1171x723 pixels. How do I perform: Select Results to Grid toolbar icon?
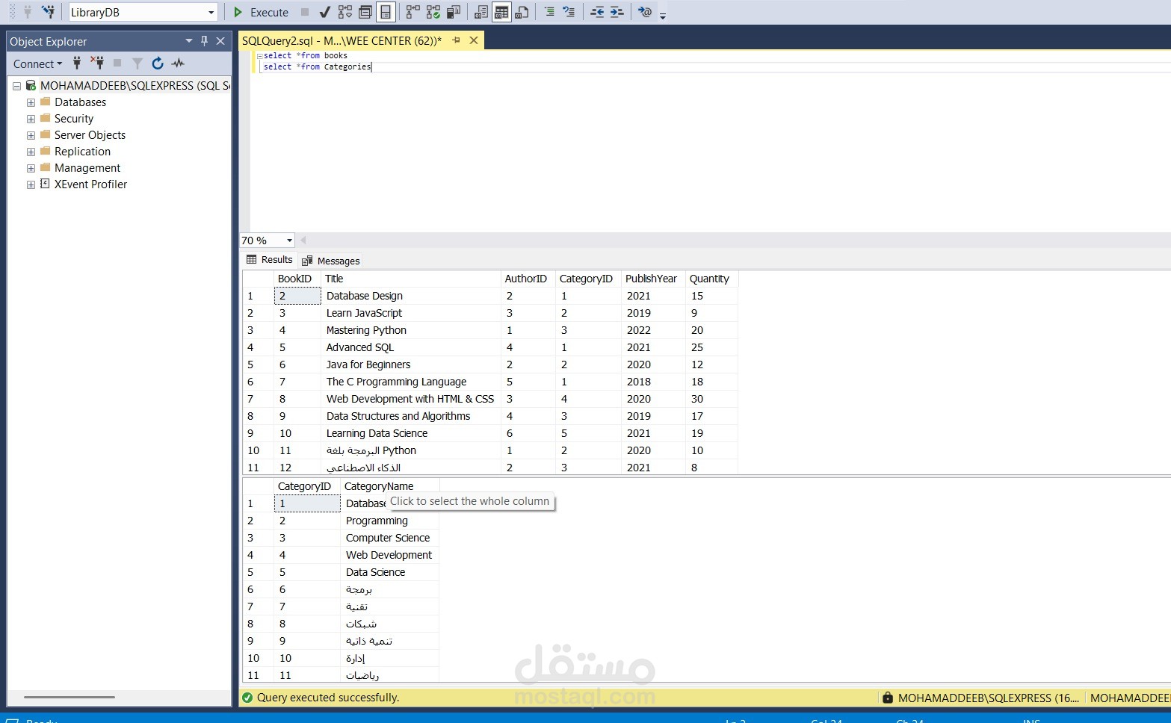click(x=501, y=12)
